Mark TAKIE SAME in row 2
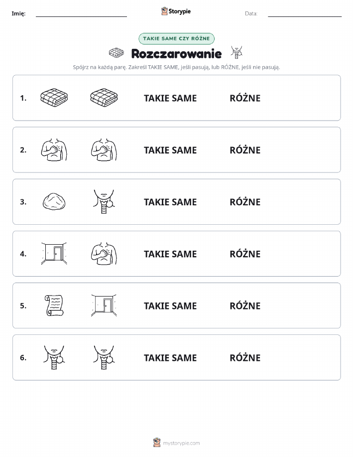The height and width of the screenshot is (457, 353). coord(170,150)
